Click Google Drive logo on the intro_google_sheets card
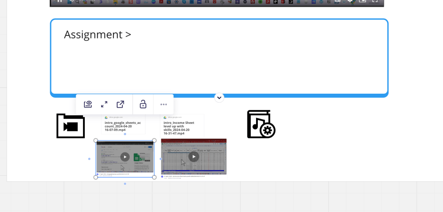The width and height of the screenshot is (443, 212). [x=106, y=117]
